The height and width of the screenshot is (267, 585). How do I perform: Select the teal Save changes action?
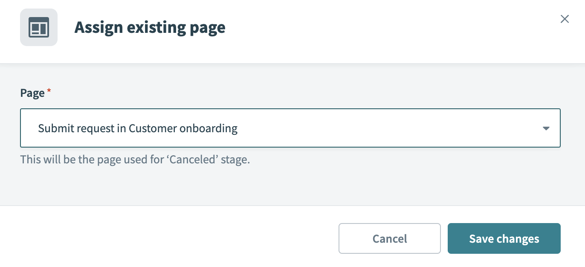click(504, 238)
